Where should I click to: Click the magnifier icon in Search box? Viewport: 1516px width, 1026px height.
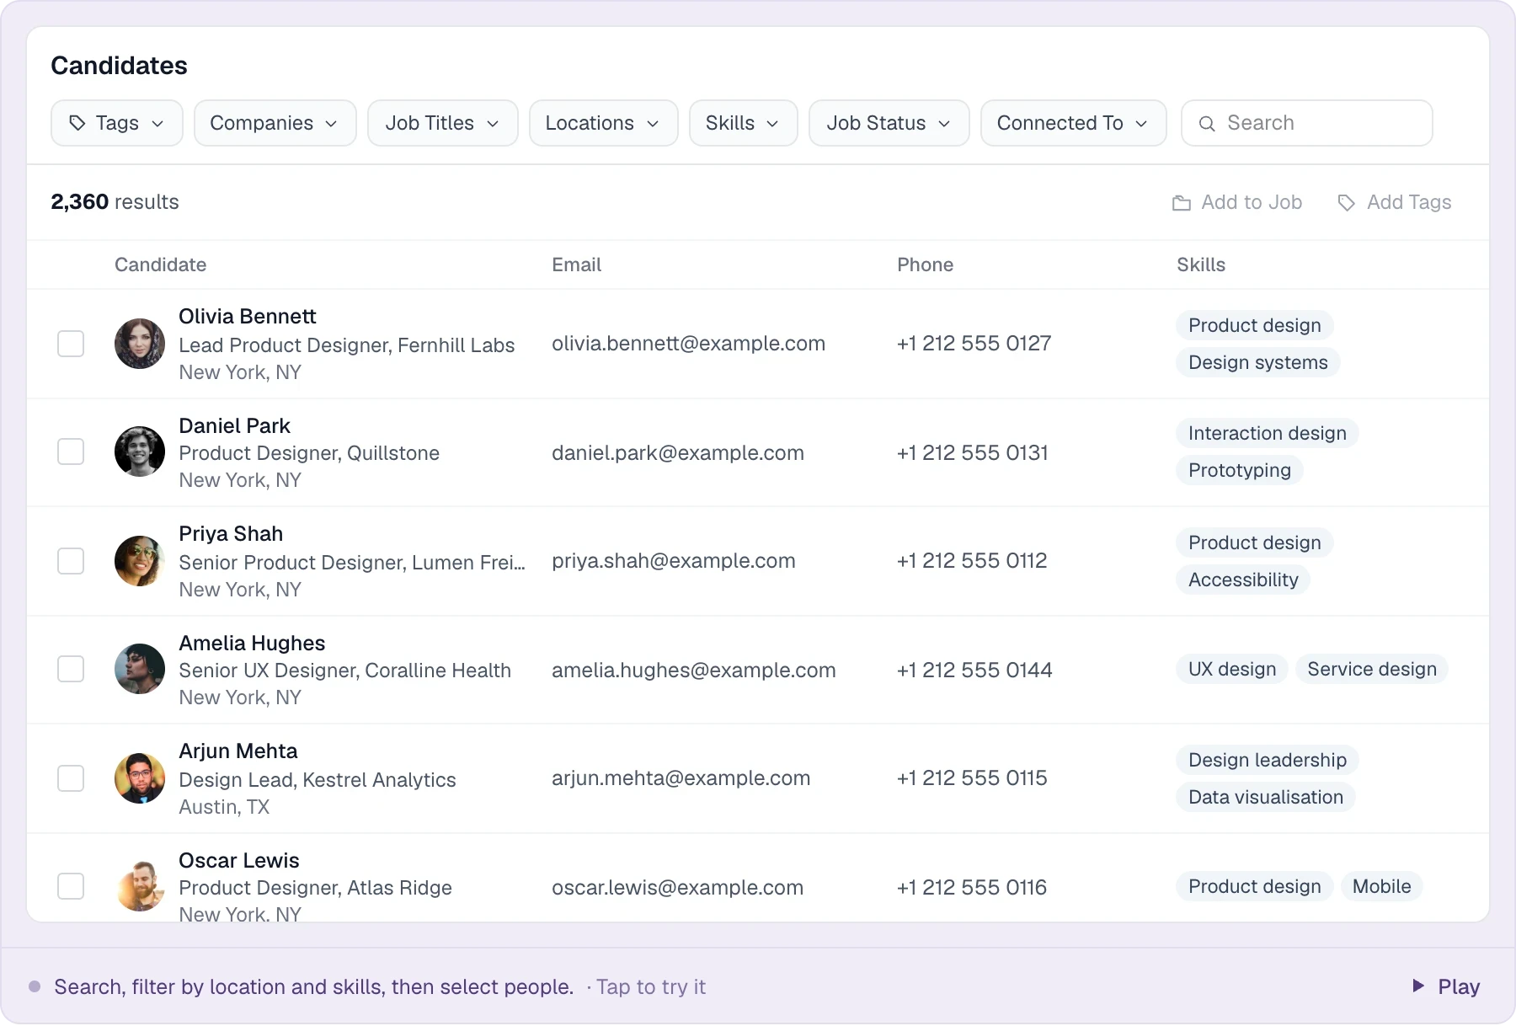click(1207, 124)
